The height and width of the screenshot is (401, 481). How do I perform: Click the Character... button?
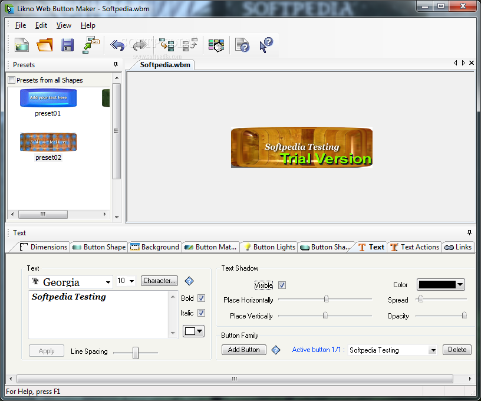tap(159, 281)
